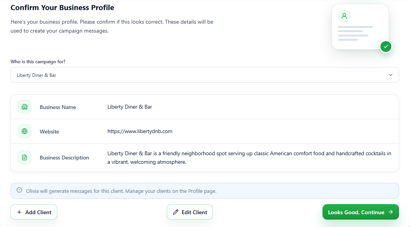Click the Business Description paragraph text
The image size is (410, 227).
[249, 158]
